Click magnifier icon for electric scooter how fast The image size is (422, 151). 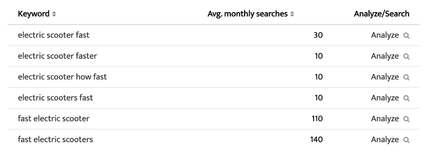(406, 77)
